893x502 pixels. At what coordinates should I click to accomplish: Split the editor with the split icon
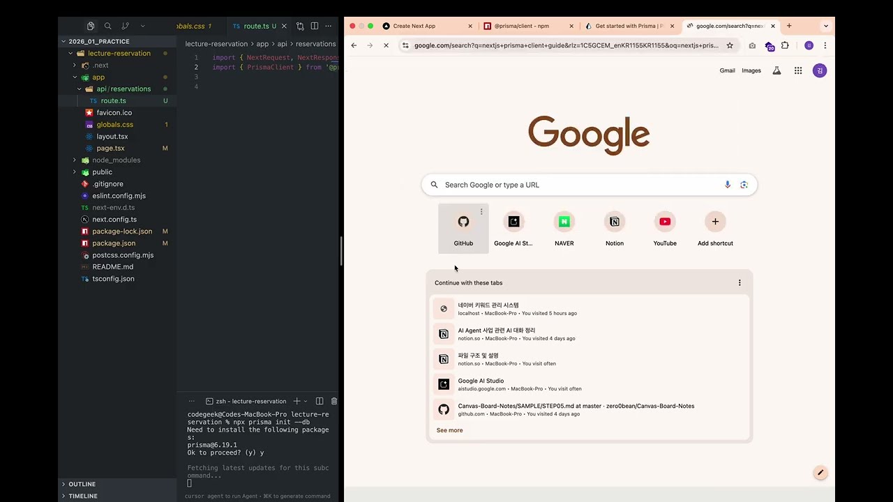315,26
